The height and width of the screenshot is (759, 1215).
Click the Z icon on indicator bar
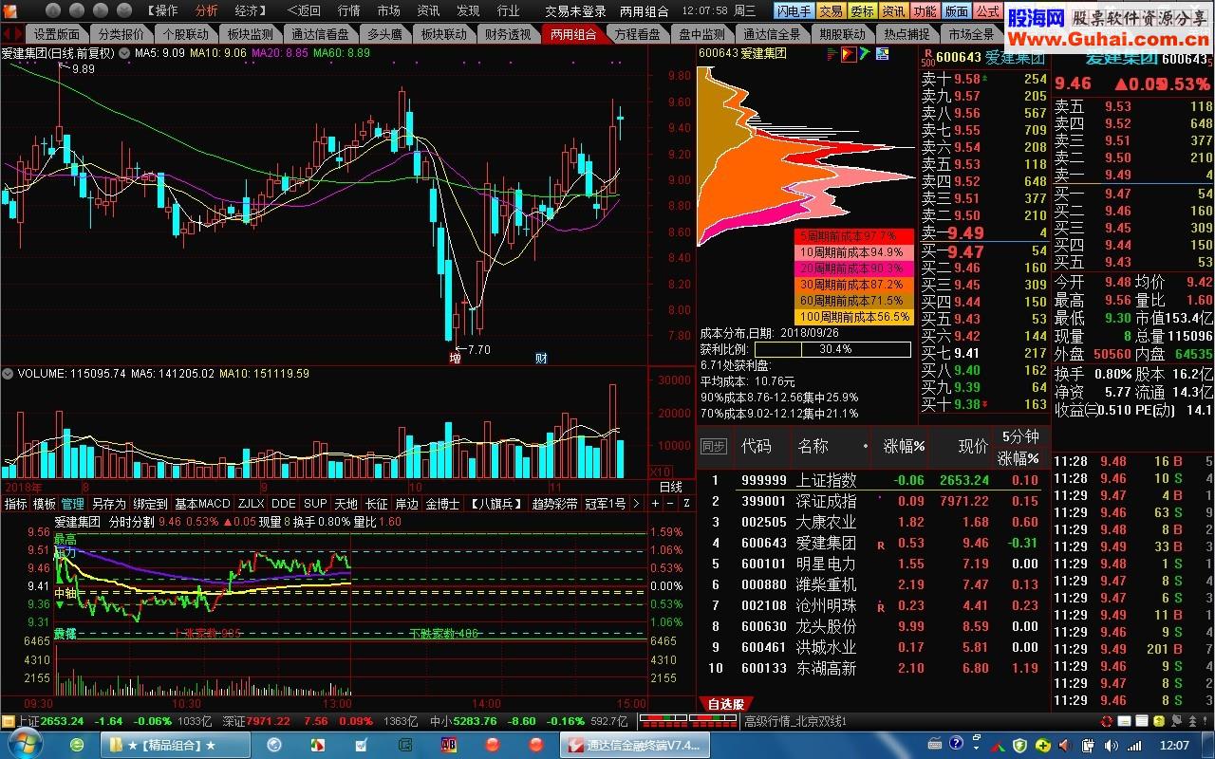tap(686, 504)
